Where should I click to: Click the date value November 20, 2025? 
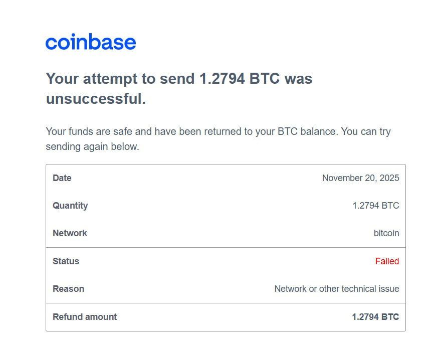(360, 178)
